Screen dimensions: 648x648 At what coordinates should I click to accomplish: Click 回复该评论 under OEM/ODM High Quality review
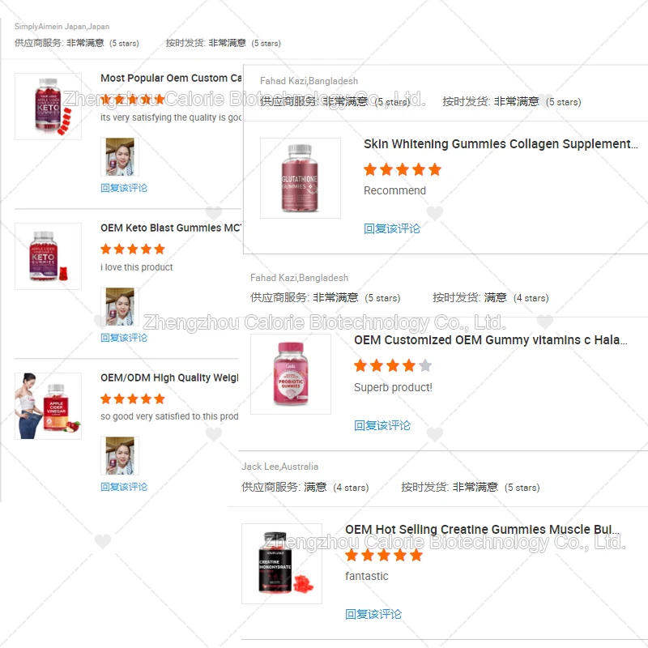pos(124,487)
